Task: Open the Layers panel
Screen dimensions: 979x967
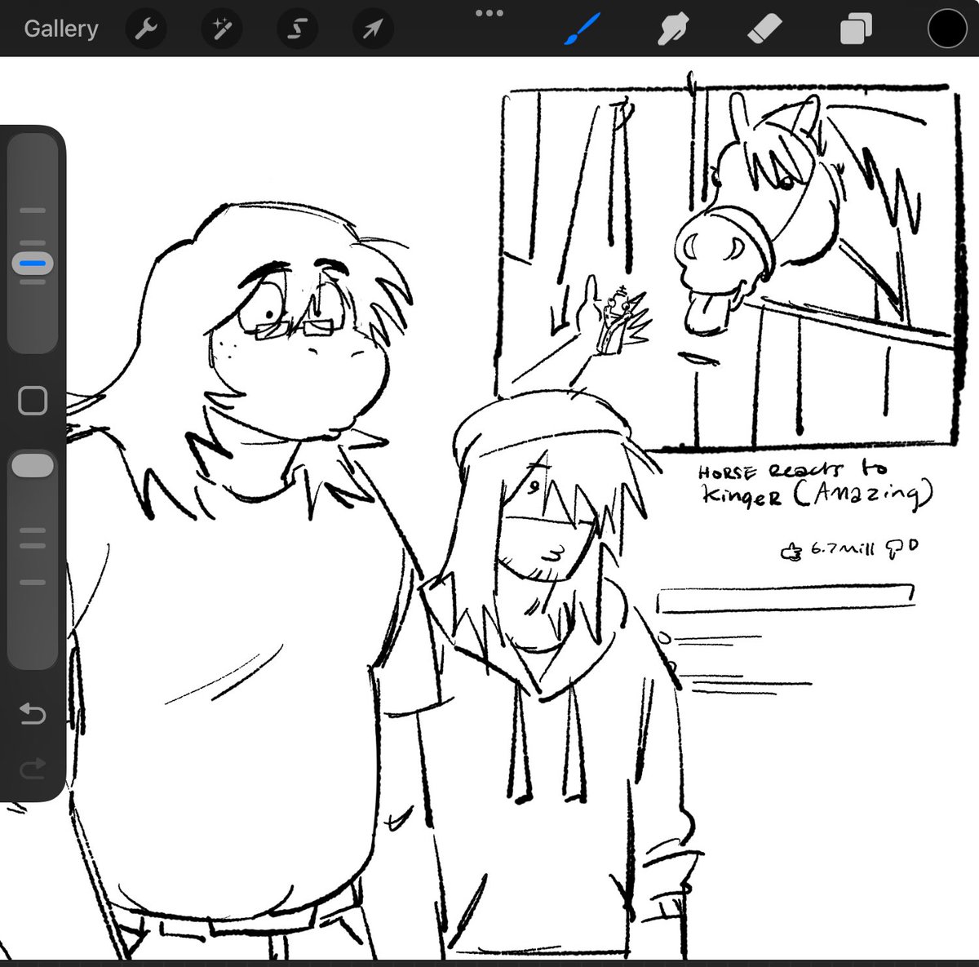Action: point(855,28)
